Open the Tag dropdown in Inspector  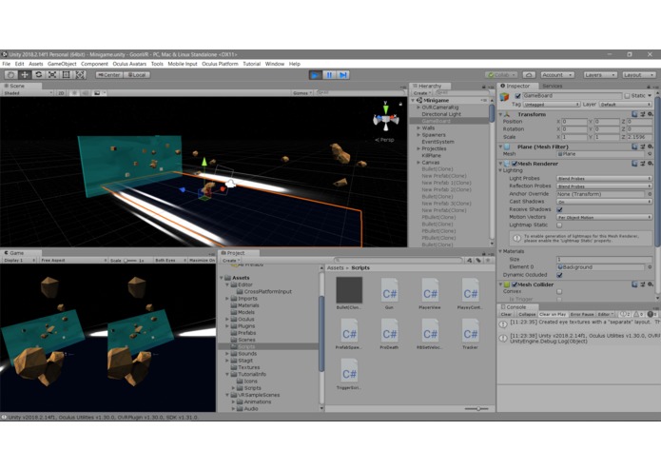[551, 105]
